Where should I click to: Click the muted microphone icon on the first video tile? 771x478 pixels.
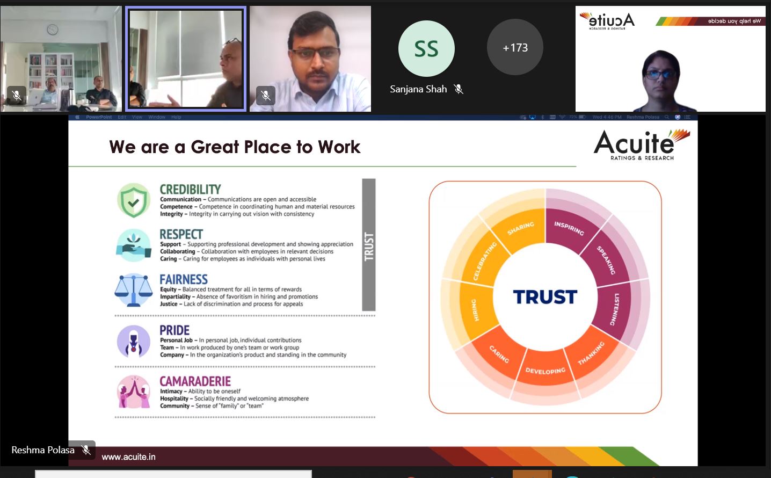click(17, 95)
